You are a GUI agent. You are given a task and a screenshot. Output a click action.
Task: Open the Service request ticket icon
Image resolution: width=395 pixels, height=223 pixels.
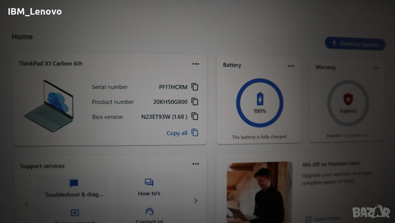(74, 213)
